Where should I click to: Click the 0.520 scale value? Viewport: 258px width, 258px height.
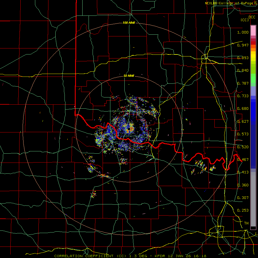243,147
